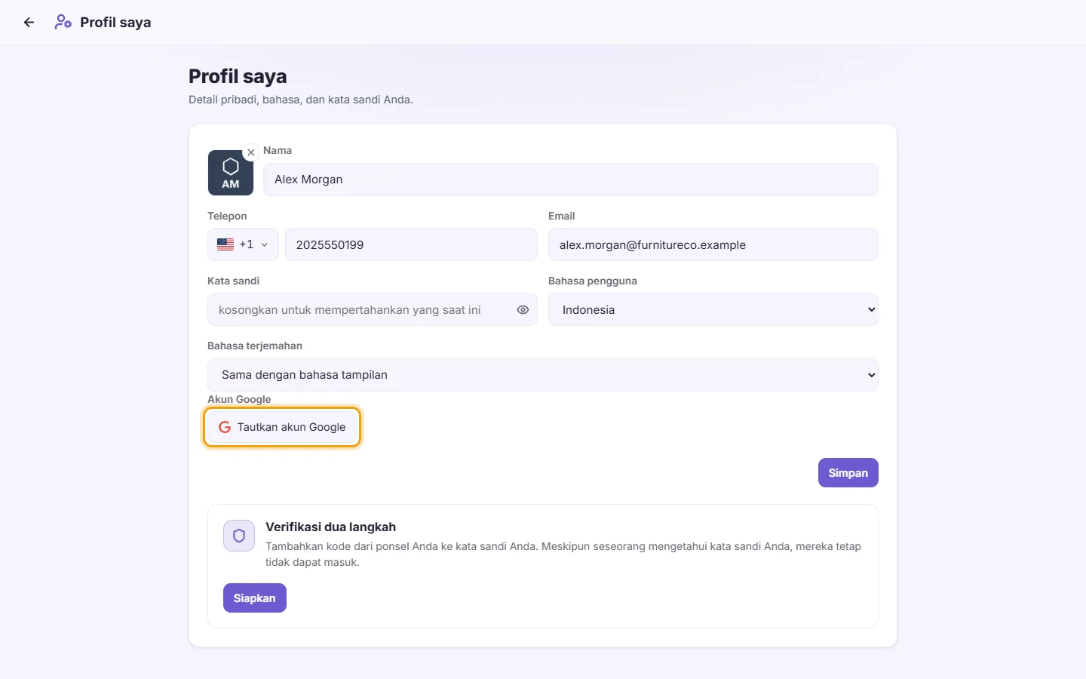The height and width of the screenshot is (679, 1086).
Task: Click the US flag icon
Action: click(225, 244)
